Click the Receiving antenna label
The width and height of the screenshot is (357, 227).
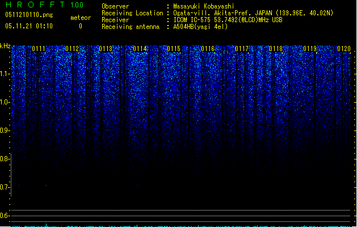[131, 27]
